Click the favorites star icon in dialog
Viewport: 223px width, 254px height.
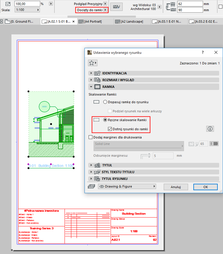[93, 63]
